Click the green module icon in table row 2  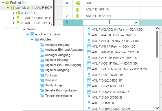77,16
